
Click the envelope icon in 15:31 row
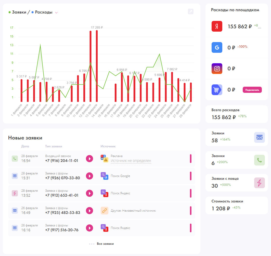pos(15,176)
